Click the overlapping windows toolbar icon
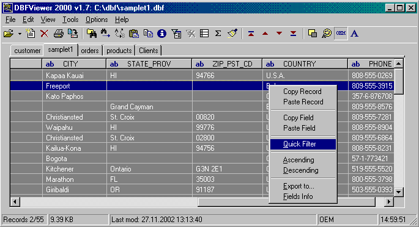Viewport: 419px width, 227px height. click(313, 34)
